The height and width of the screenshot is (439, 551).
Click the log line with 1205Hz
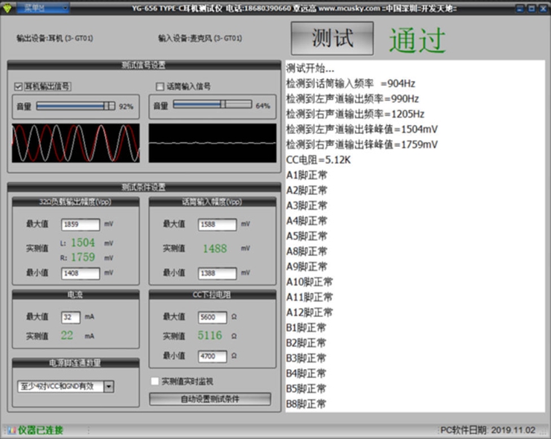click(355, 114)
